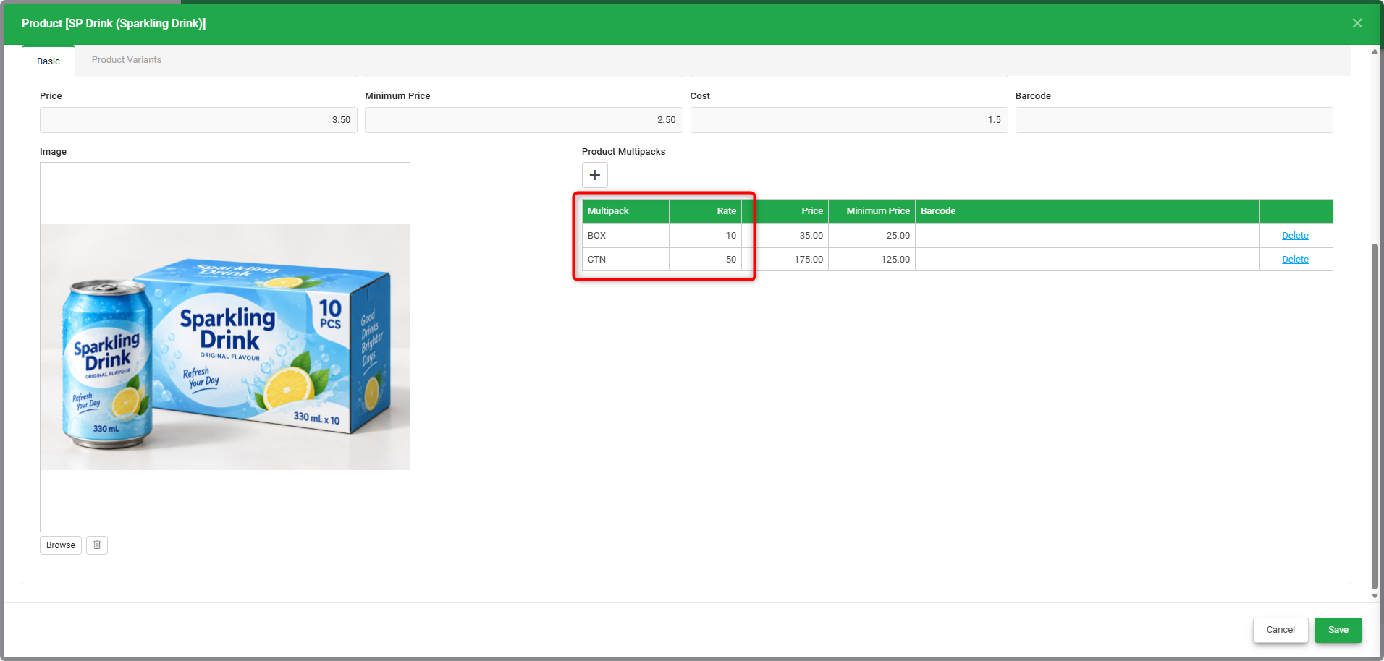Select the CTN rate cell
Screen dimensions: 1384x661
click(705, 260)
